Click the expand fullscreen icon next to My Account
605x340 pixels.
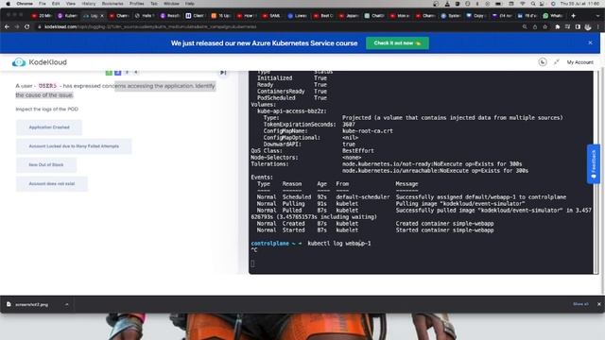tap(557, 62)
